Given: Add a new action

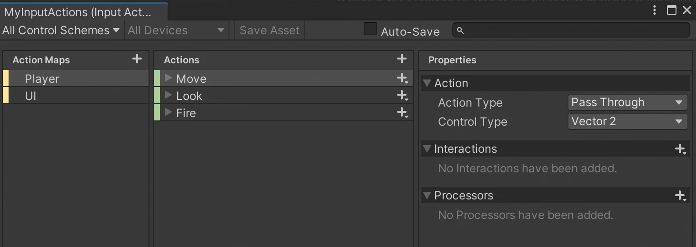Looking at the screenshot, I should (x=402, y=59).
